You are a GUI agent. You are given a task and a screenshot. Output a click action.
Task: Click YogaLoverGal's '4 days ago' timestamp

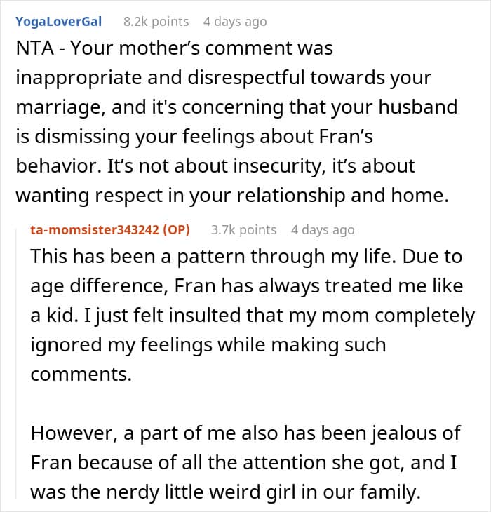[x=235, y=22]
